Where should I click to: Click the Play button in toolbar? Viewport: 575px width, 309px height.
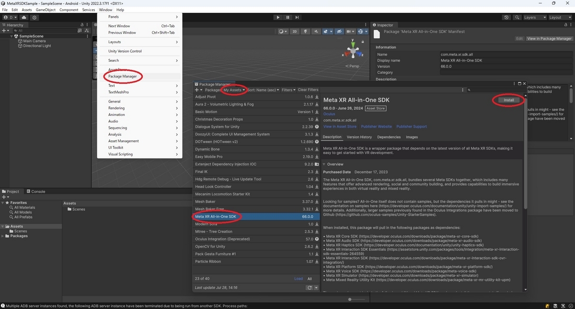278,17
